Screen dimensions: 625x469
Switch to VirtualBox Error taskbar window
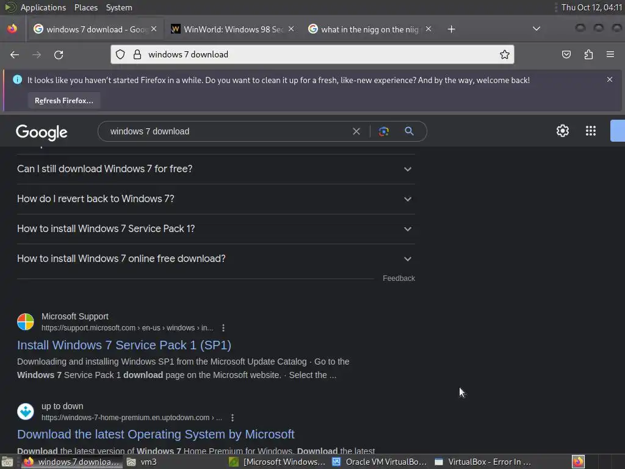[483, 462]
